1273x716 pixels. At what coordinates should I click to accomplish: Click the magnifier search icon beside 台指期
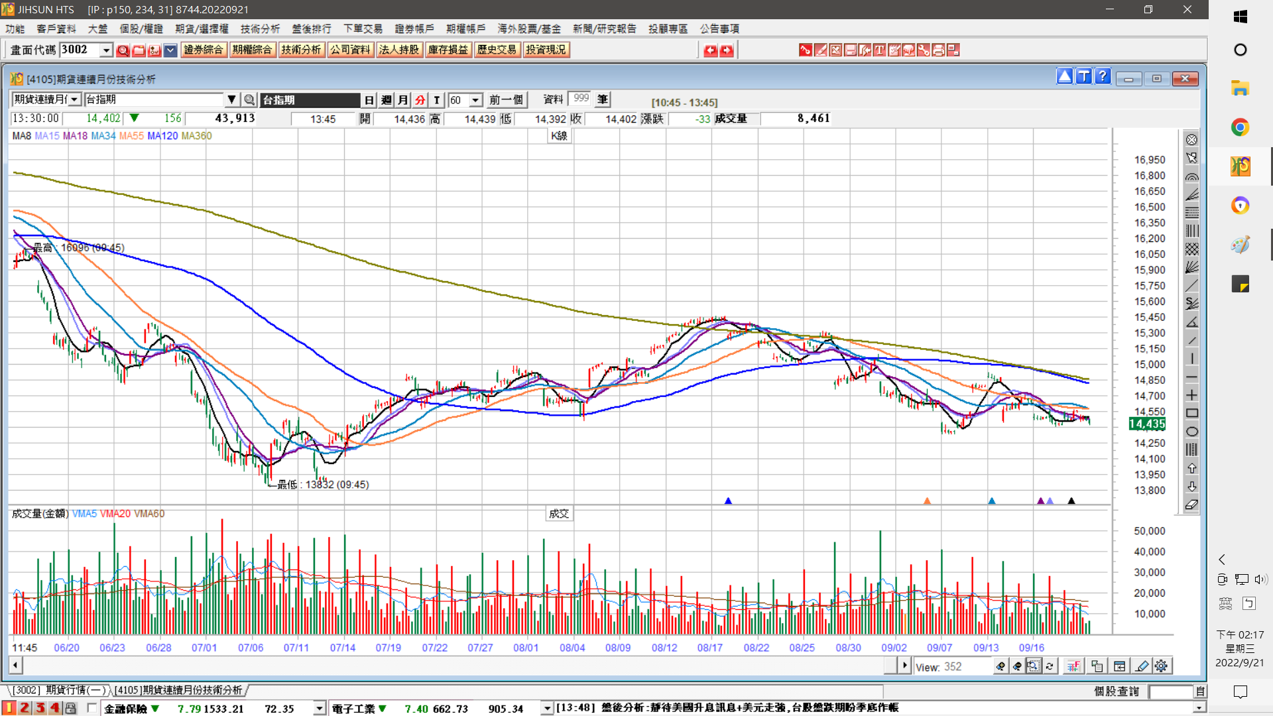pos(249,100)
